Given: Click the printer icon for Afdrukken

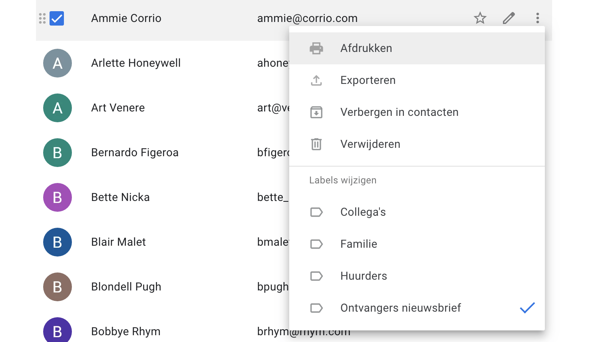Looking at the screenshot, I should (316, 48).
